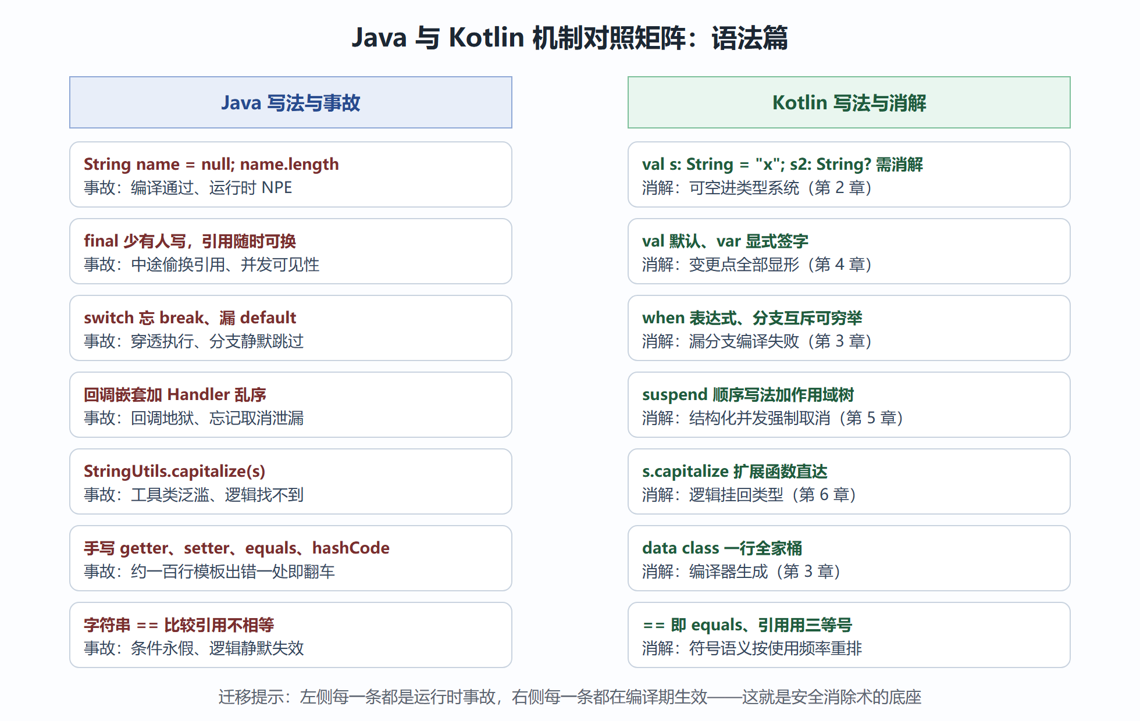Click '事故：编译通过、运行时 NPE' line

pos(188,188)
